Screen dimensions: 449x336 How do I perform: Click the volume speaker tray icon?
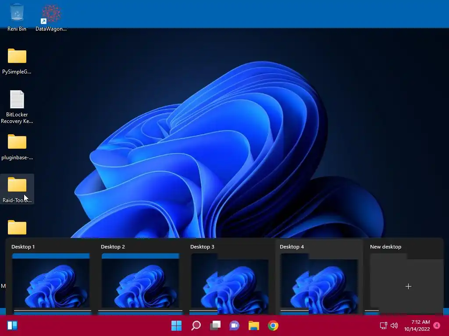click(x=394, y=325)
